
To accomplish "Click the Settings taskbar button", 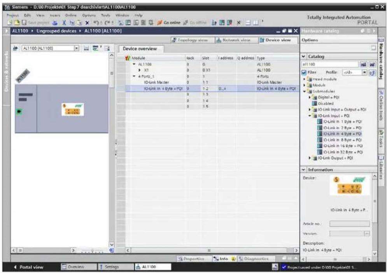I will [x=116, y=267].
